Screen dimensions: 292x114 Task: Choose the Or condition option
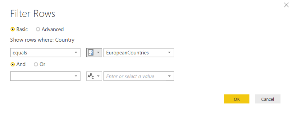(40, 64)
